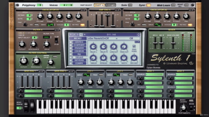This screenshot has width=209, height=117.
Task: Open the preset name 511: Init
Action: pos(111,35)
